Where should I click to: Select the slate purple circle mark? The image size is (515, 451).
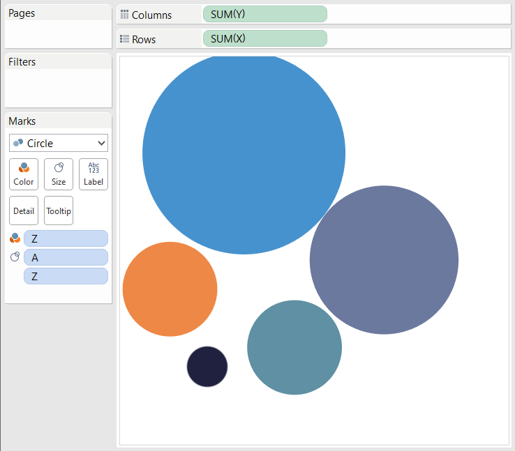(x=384, y=260)
